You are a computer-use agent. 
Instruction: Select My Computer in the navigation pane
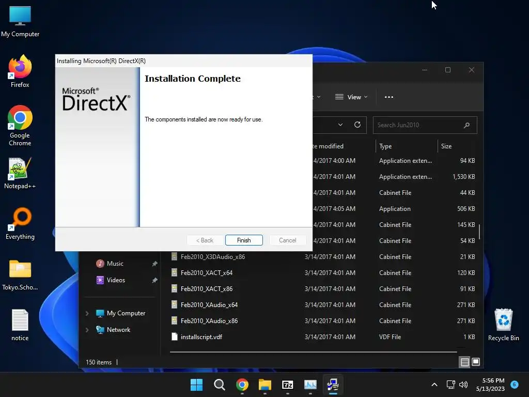coord(126,313)
